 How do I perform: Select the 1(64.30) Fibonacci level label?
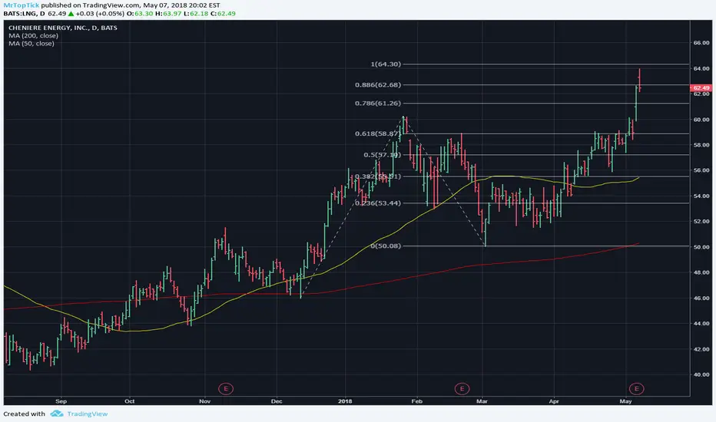click(x=386, y=64)
